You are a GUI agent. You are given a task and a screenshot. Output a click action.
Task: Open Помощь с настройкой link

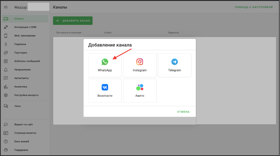254,7
